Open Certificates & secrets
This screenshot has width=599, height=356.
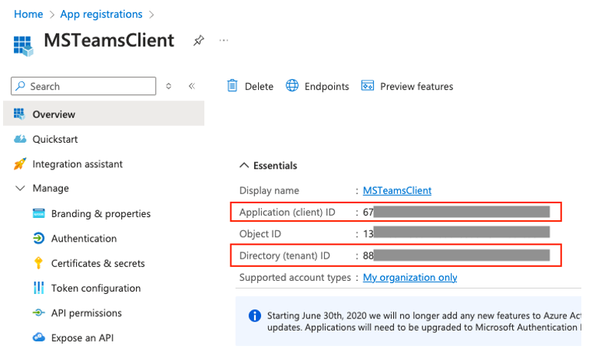(98, 263)
